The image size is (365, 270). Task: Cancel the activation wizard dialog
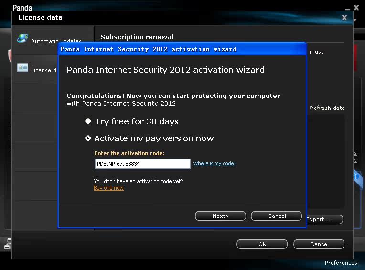(x=276, y=216)
